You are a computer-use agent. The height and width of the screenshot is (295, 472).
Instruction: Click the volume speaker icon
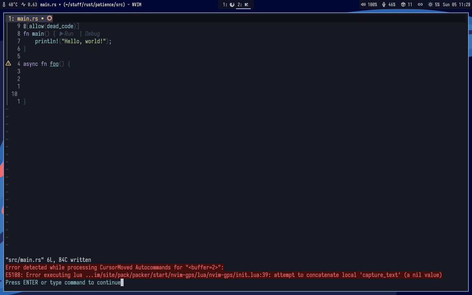[363, 5]
